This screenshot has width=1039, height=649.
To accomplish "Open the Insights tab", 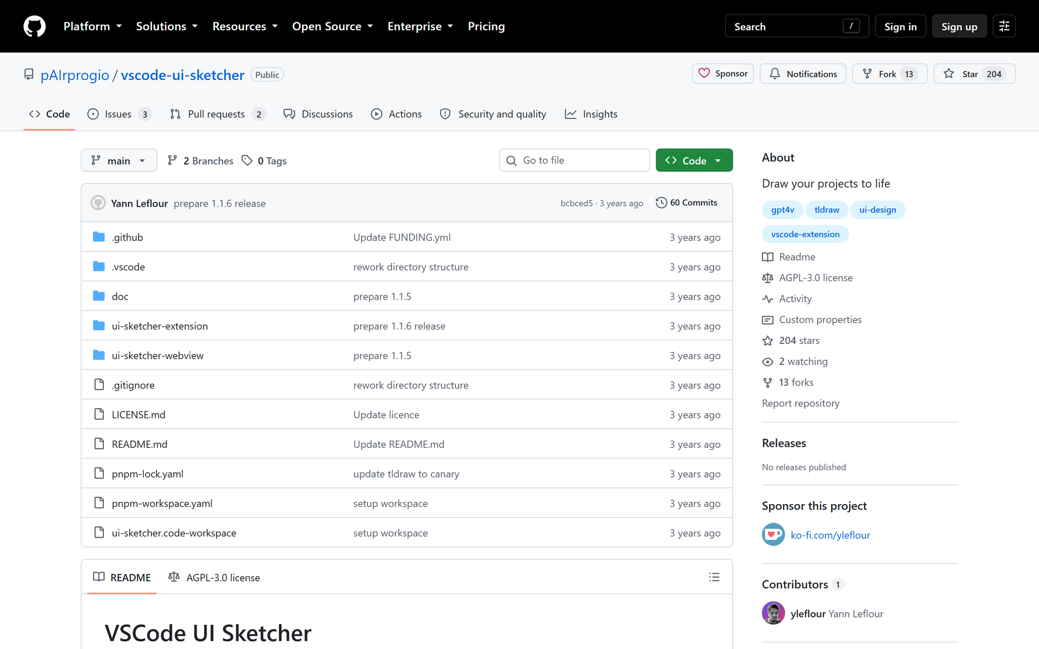I will [x=591, y=114].
